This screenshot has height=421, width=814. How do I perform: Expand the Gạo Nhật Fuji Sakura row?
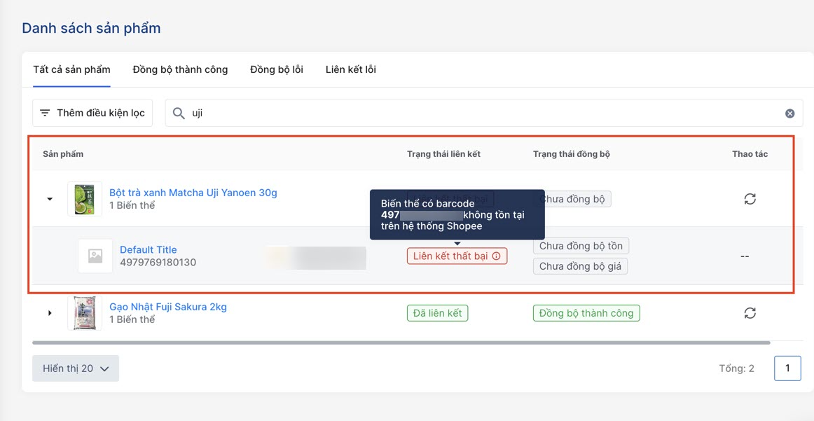50,313
